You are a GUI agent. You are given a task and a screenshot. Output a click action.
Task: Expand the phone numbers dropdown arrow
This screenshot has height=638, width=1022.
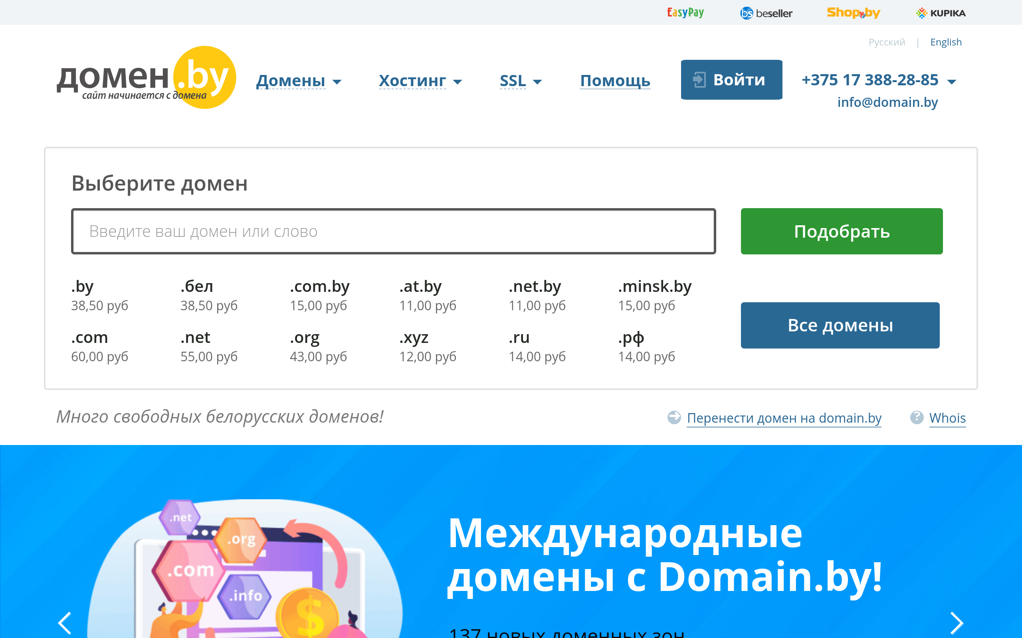[x=951, y=82]
